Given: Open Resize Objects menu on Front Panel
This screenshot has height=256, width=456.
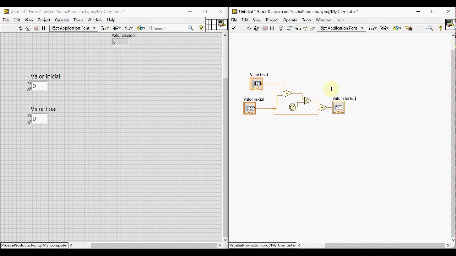Looking at the screenshot, I should point(129,28).
